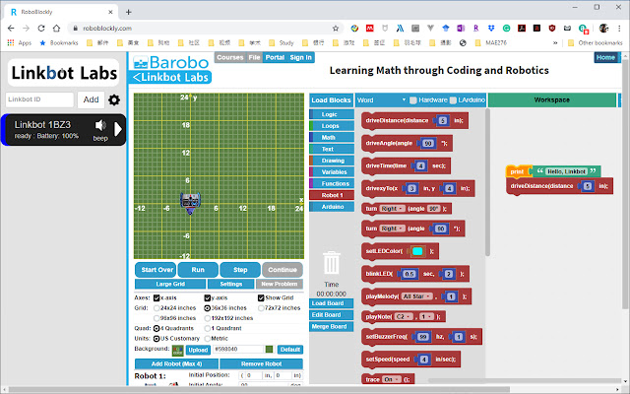The image size is (630, 394).
Task: Open the trace On dropdown
Action: pos(392,379)
